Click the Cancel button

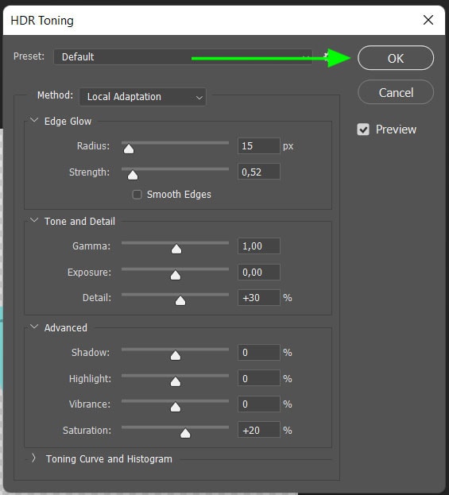pyautogui.click(x=395, y=92)
